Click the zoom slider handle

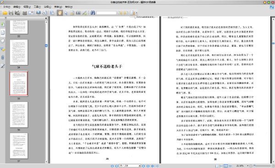pos(254,166)
